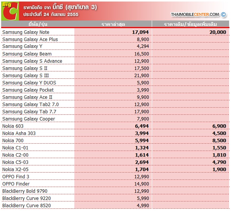Click the ราคาเดิม/ข้อมูลเพิ่มเติม column header
This screenshot has height=211, width=231.
click(x=190, y=24)
